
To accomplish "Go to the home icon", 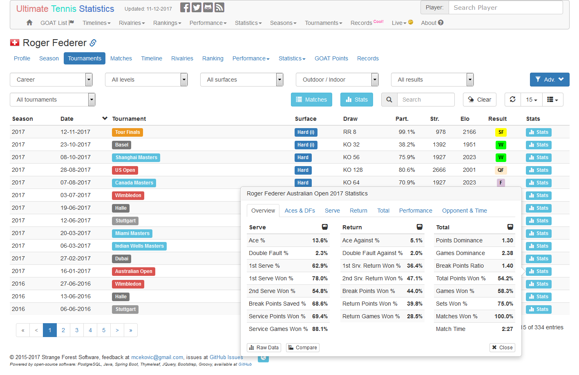I will pos(29,23).
